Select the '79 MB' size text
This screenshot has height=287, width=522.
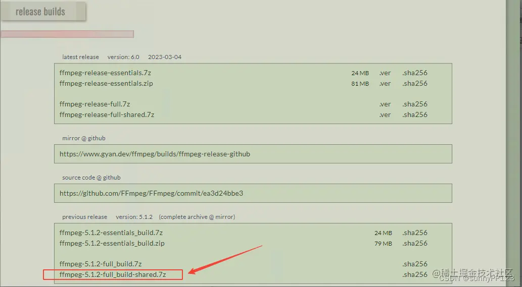point(383,244)
